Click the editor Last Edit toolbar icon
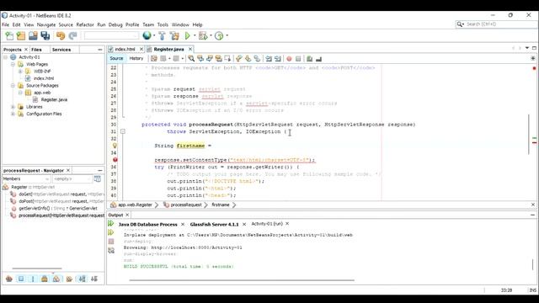This screenshot has width=539, height=303. [x=153, y=59]
